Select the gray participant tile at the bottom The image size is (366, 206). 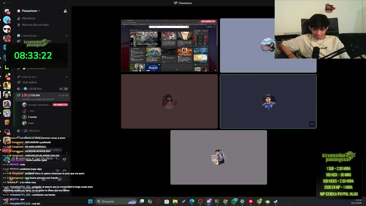[x=219, y=157]
